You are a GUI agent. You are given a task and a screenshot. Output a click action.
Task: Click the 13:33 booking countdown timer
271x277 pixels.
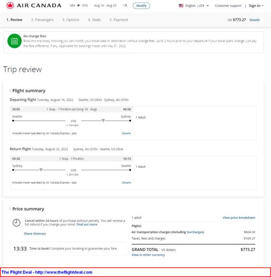[x=20, y=249]
